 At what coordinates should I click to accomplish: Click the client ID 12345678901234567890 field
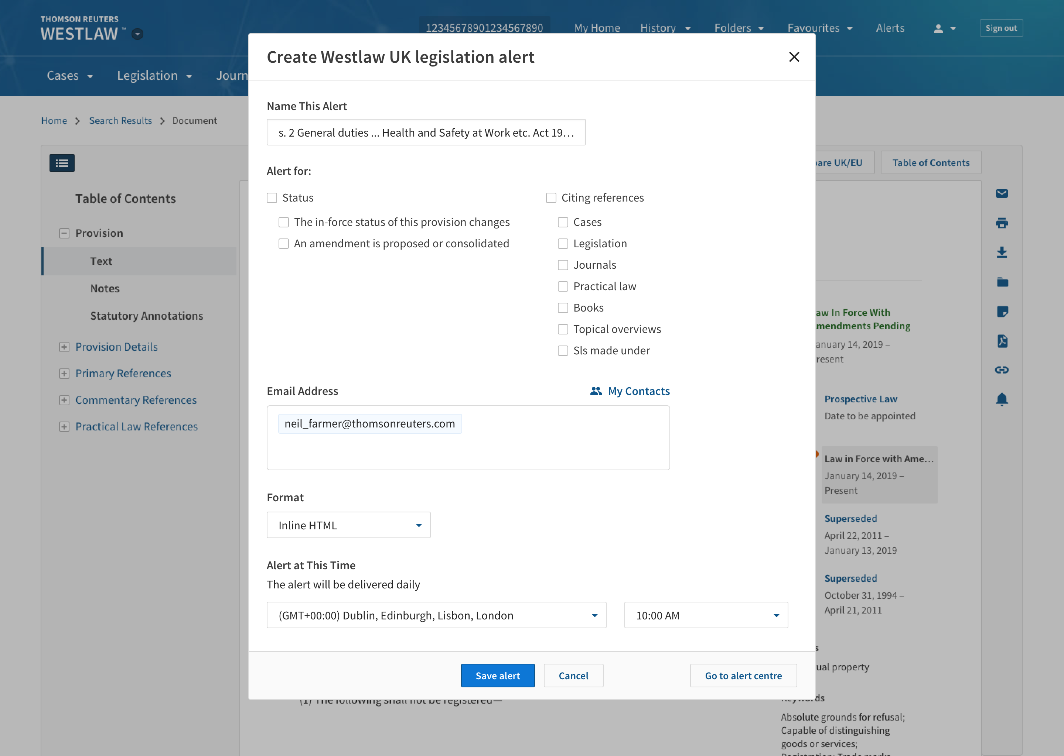coord(484,28)
